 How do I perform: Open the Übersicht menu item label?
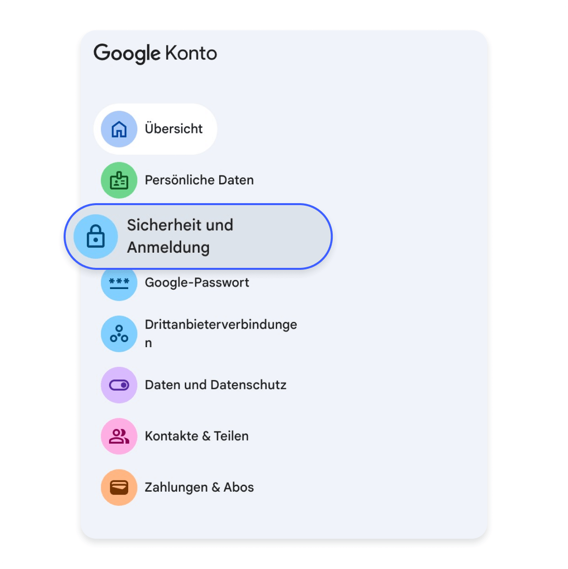(174, 129)
